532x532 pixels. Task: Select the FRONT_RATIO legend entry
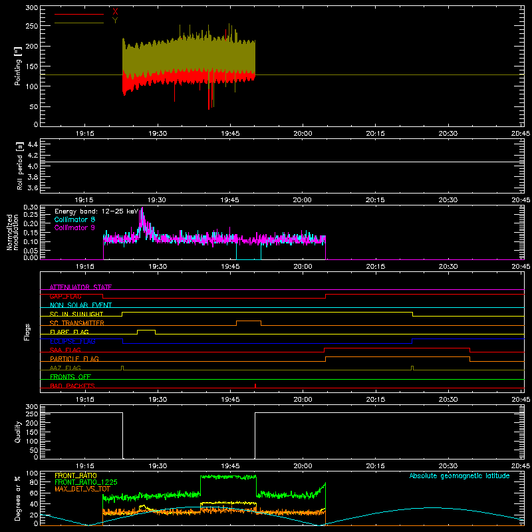(76, 475)
